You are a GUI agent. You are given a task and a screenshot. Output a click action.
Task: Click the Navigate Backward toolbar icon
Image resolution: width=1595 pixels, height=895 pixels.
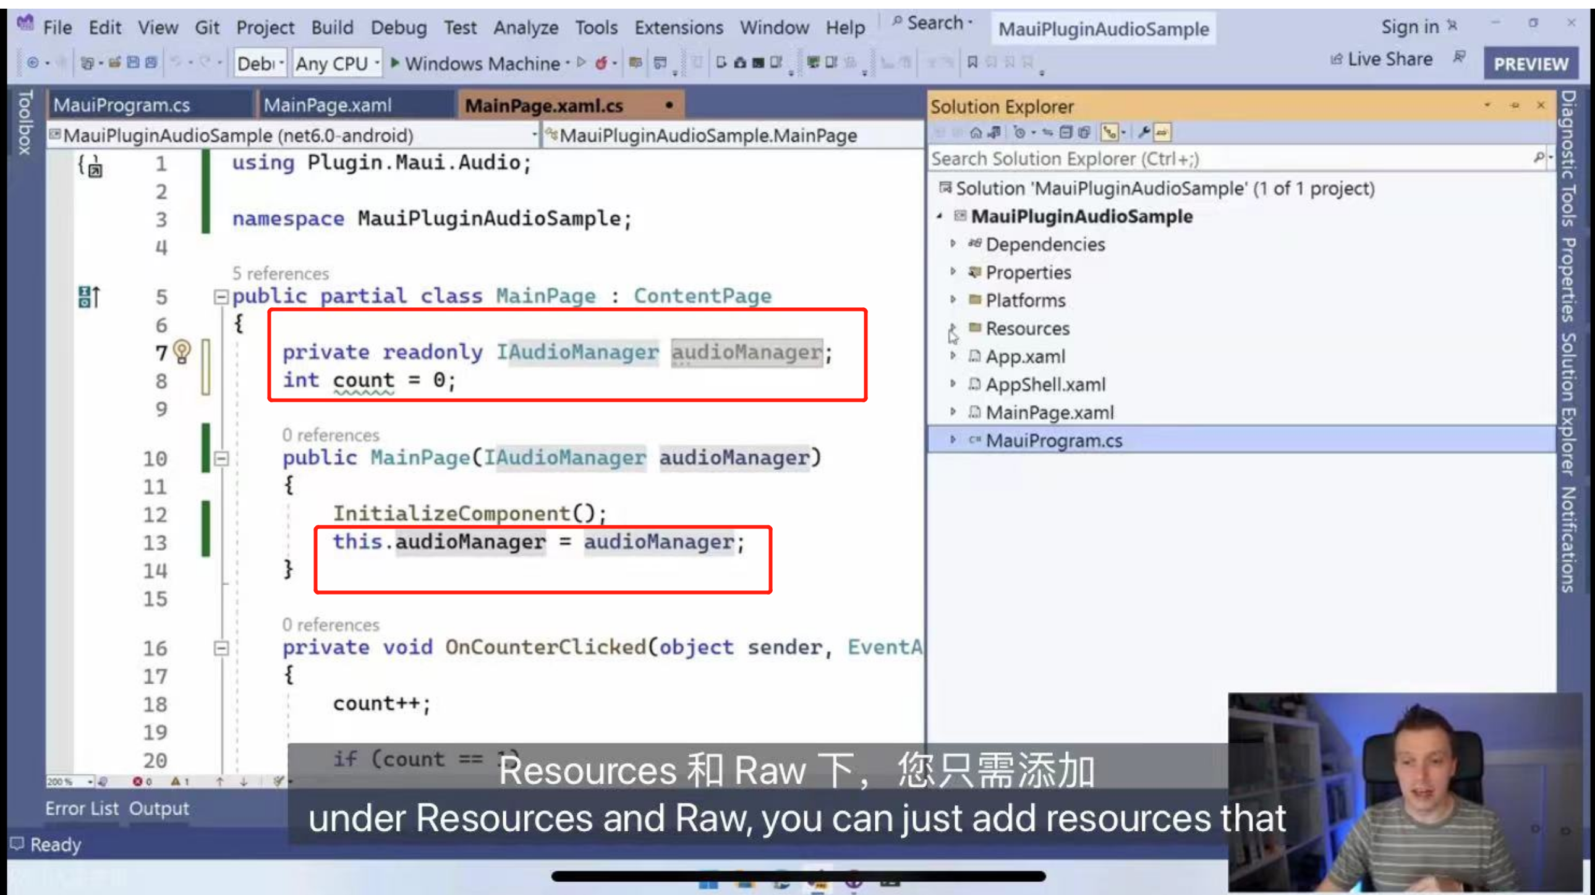pyautogui.click(x=33, y=62)
